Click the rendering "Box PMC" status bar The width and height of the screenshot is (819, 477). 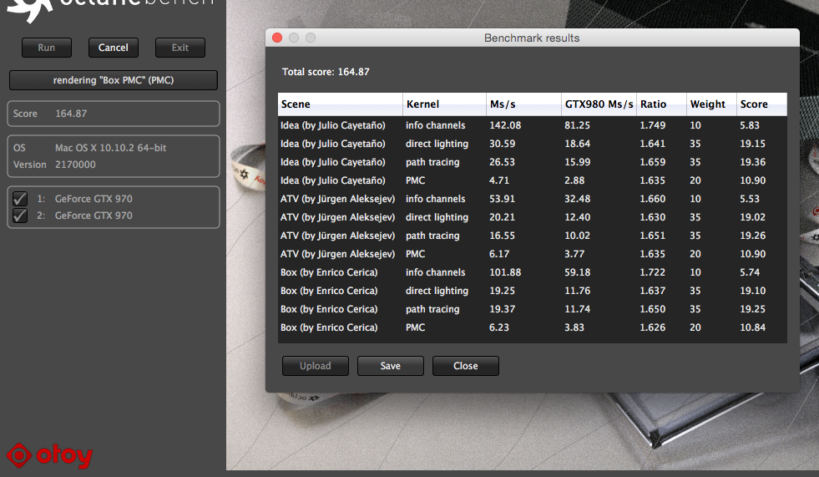(x=114, y=80)
